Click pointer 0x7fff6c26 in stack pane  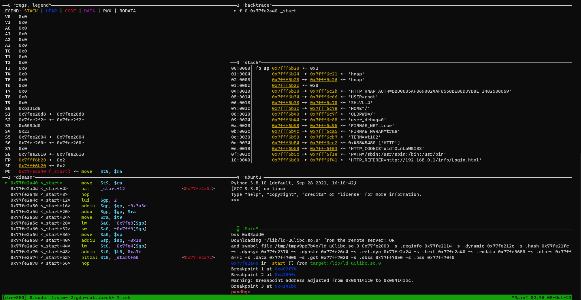[323, 80]
